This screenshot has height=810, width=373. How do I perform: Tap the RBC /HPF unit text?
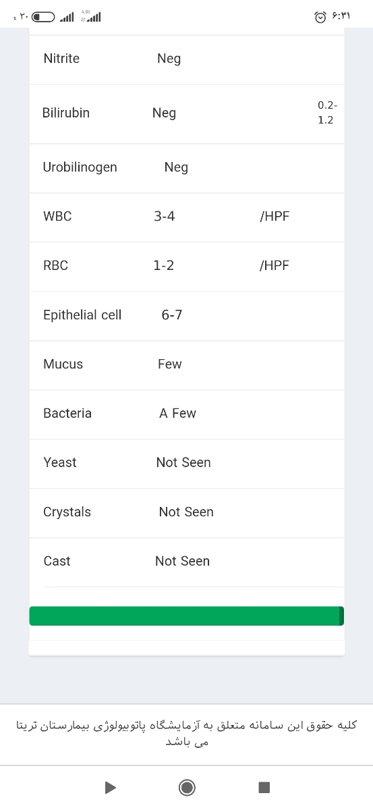274,266
